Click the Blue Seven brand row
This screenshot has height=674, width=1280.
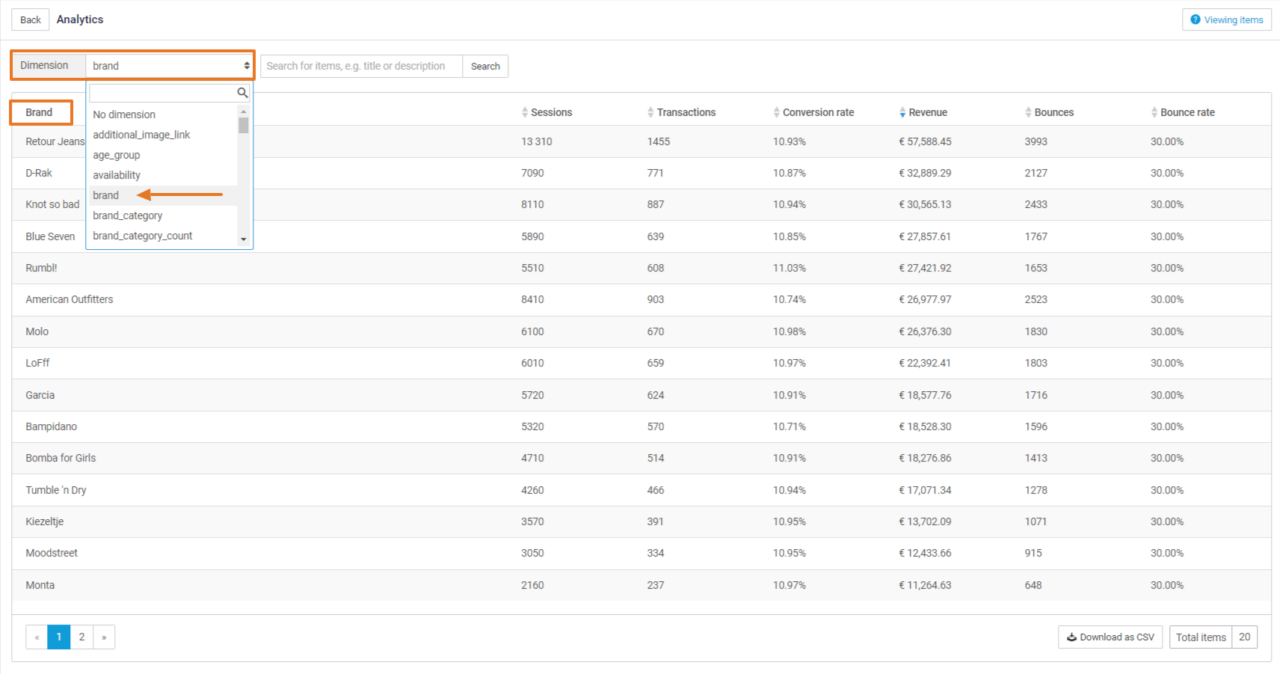641,236
